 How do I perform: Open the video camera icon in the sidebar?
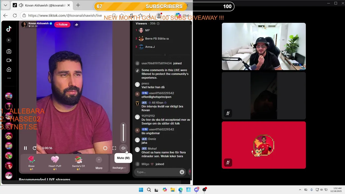click(9, 60)
